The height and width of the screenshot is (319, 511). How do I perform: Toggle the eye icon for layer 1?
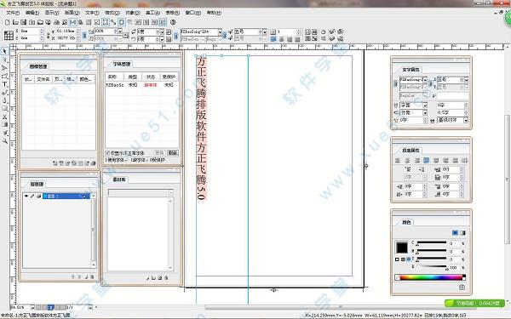pyautogui.click(x=26, y=196)
